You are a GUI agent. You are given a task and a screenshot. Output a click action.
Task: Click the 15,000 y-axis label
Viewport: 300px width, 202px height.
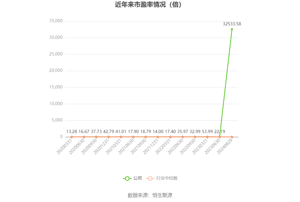tap(56, 87)
